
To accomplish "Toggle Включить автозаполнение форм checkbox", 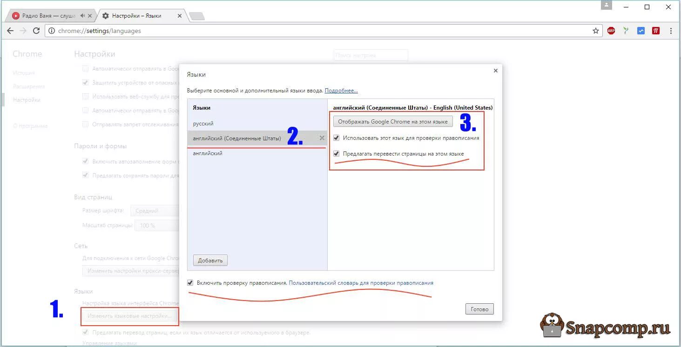I will (x=85, y=162).
